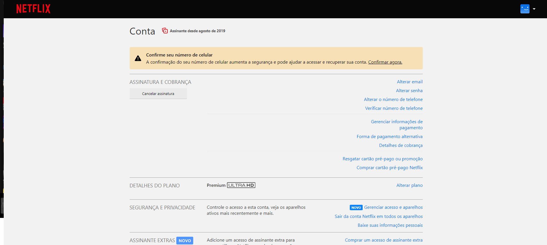The height and width of the screenshot is (245, 547).
Task: Click the 'Premium' plan name
Action: point(216,185)
